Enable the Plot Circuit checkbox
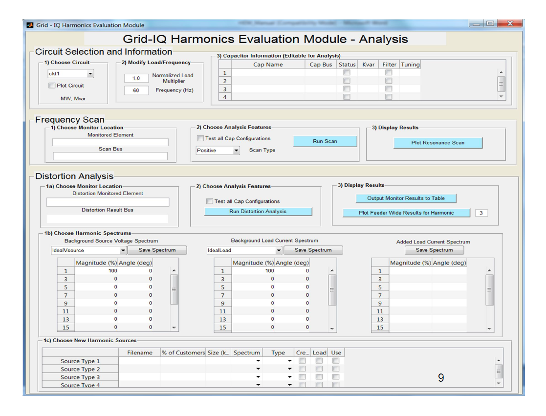 [51, 85]
